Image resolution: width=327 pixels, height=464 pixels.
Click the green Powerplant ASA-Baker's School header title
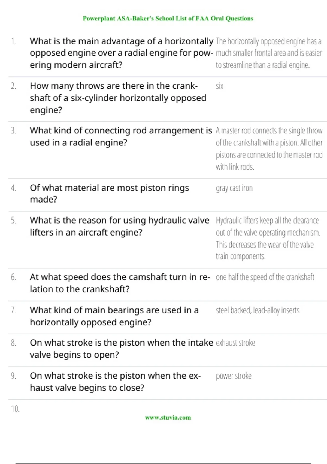(168, 19)
